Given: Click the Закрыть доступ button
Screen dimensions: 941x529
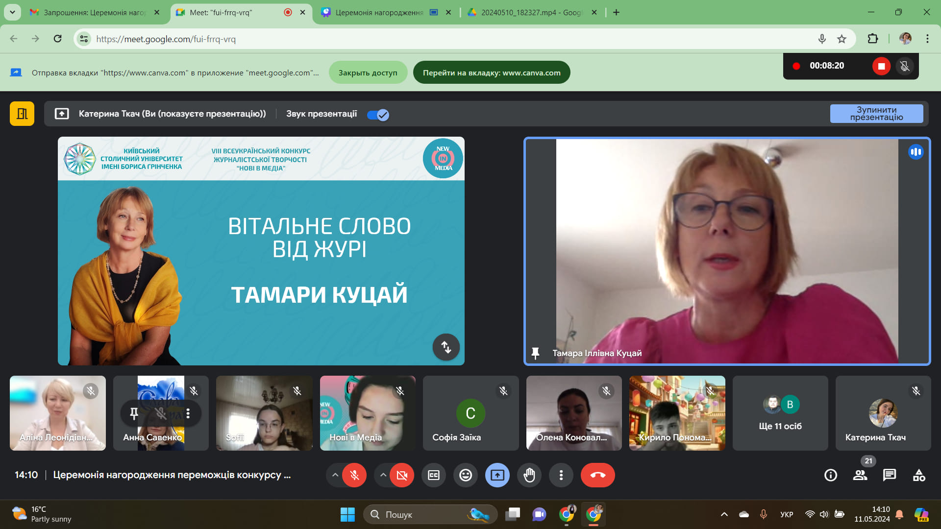Looking at the screenshot, I should point(368,72).
